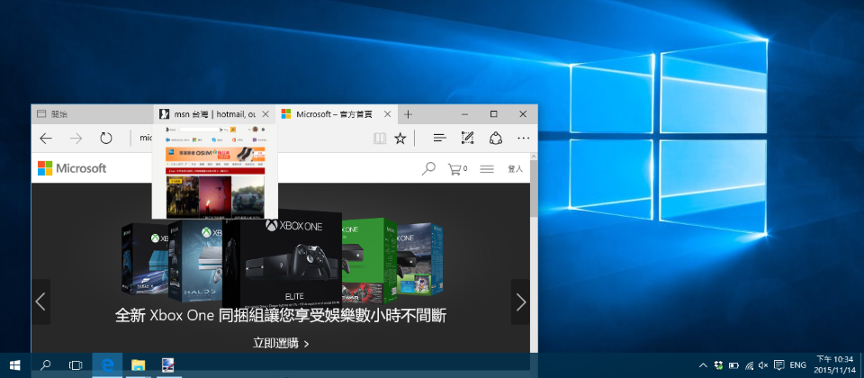The height and width of the screenshot is (378, 864).
Task: Click the Edge icon on the taskbar
Action: pos(107,364)
